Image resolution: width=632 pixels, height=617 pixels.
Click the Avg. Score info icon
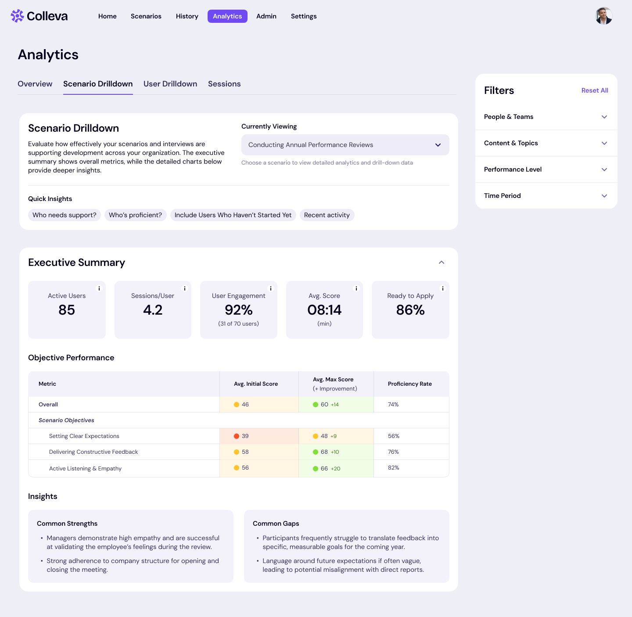pyautogui.click(x=356, y=289)
